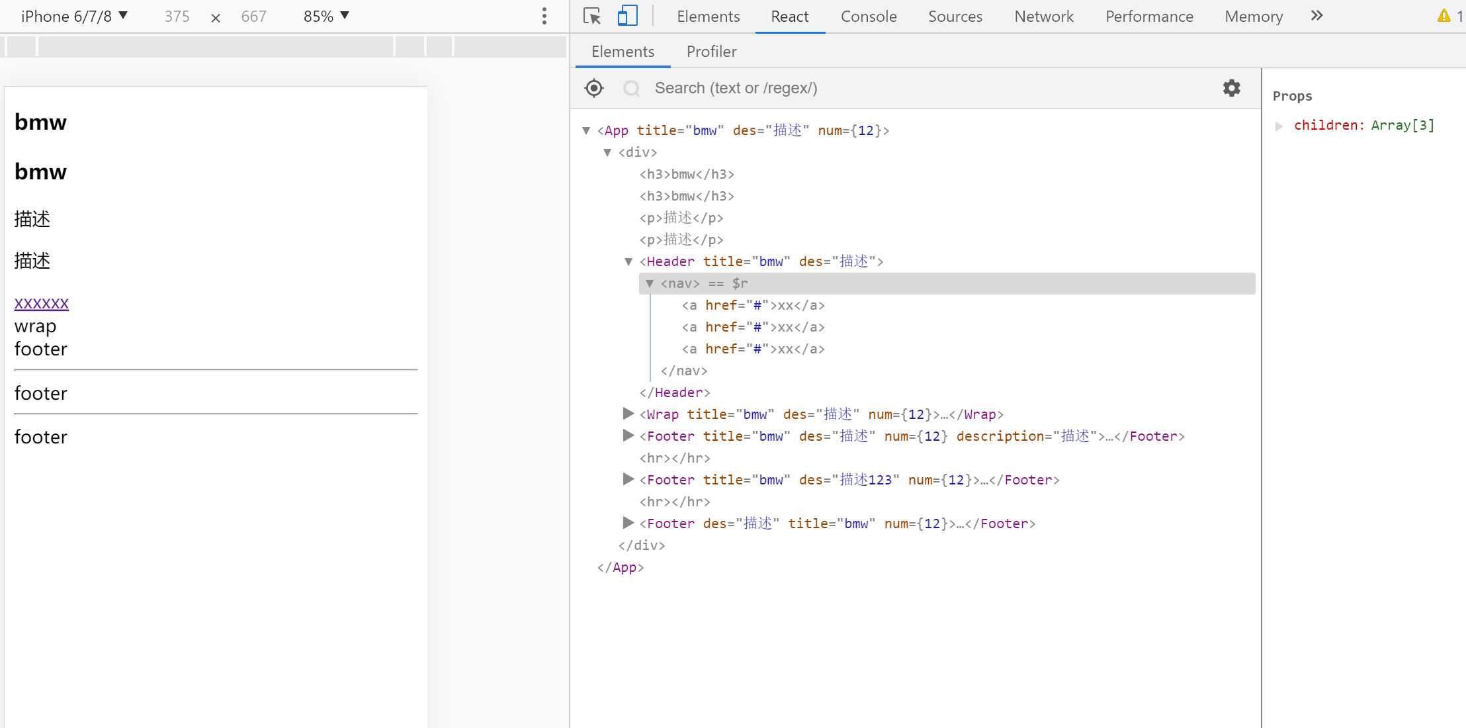The image size is (1466, 728).
Task: Select the second p 描述 tree row
Action: [x=681, y=240]
